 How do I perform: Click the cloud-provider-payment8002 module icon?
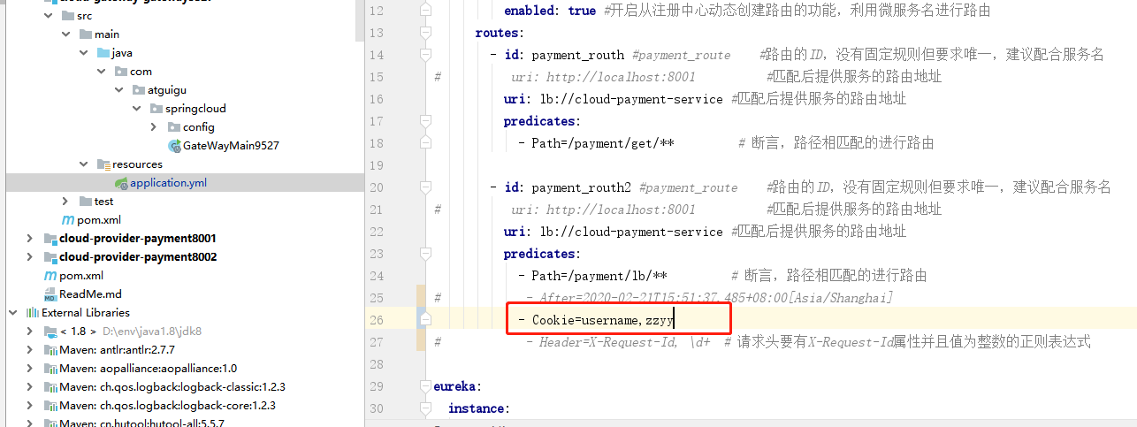tap(50, 257)
